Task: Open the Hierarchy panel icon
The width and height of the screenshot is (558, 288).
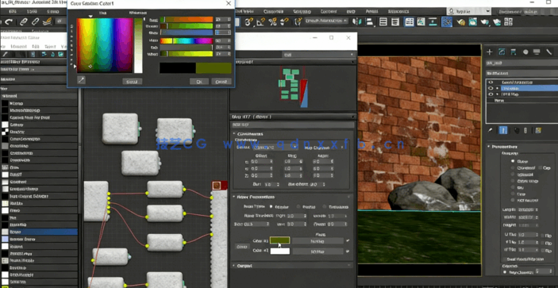Action: tap(514, 52)
